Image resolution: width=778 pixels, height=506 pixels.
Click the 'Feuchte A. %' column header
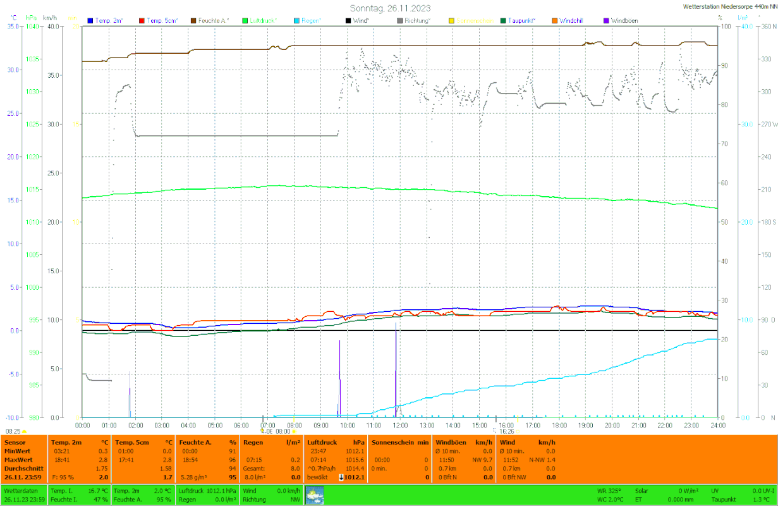pyautogui.click(x=209, y=443)
